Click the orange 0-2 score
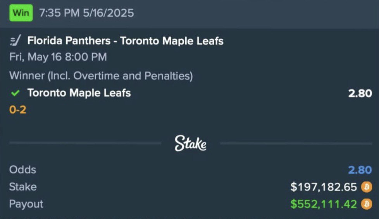 point(18,110)
